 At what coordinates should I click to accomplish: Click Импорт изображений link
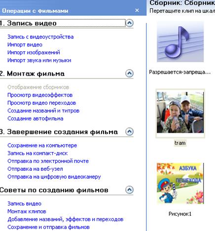tap(34, 52)
